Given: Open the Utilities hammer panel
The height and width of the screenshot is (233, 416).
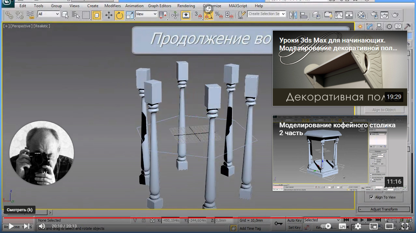Looking at the screenshot, I should pos(407,27).
